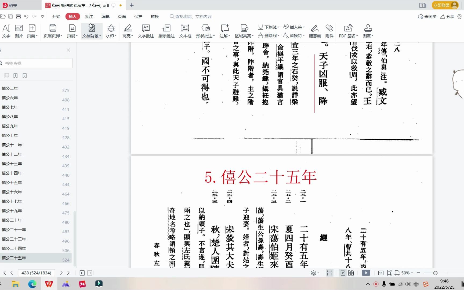Open the 图章 stamp tool
The height and width of the screenshot is (290, 464).
[368, 31]
